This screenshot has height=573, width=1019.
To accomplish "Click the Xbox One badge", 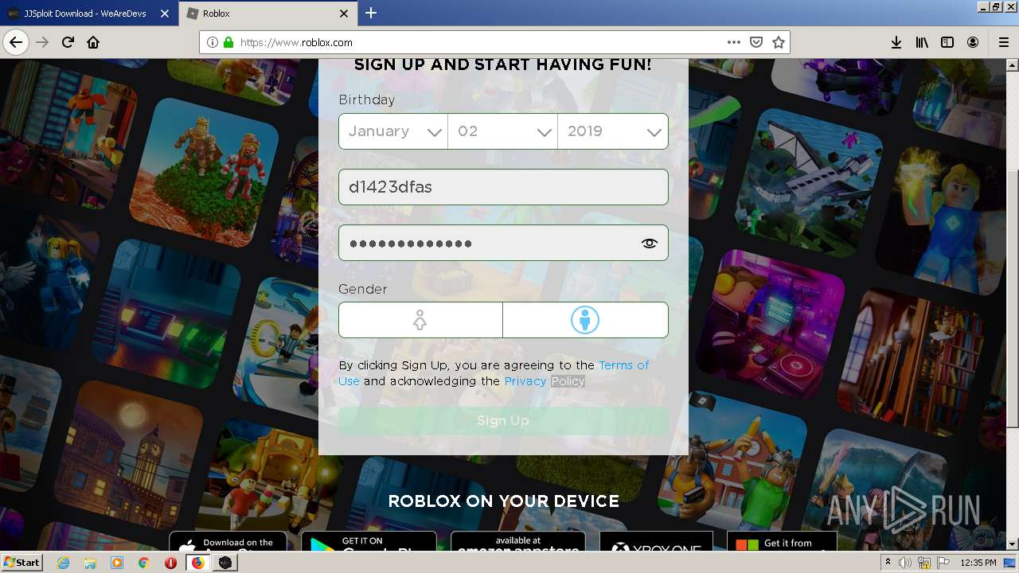I will [656, 541].
